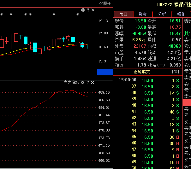Click the rightmost star event marker
This screenshot has width=191, height=169.
tap(77, 14)
